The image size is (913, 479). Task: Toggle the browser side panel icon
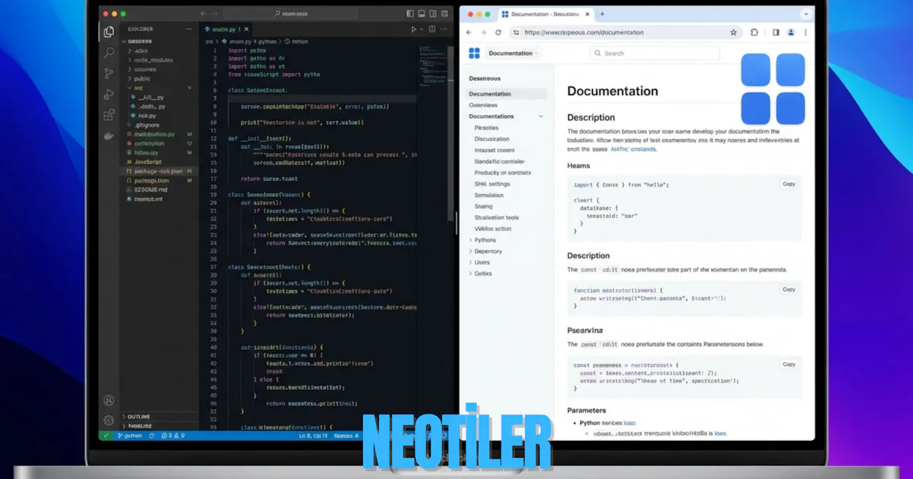pos(776,33)
